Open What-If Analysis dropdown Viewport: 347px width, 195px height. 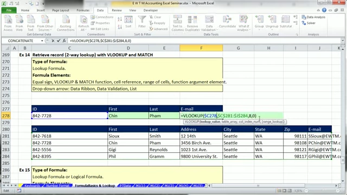pyautogui.click(x=243, y=30)
